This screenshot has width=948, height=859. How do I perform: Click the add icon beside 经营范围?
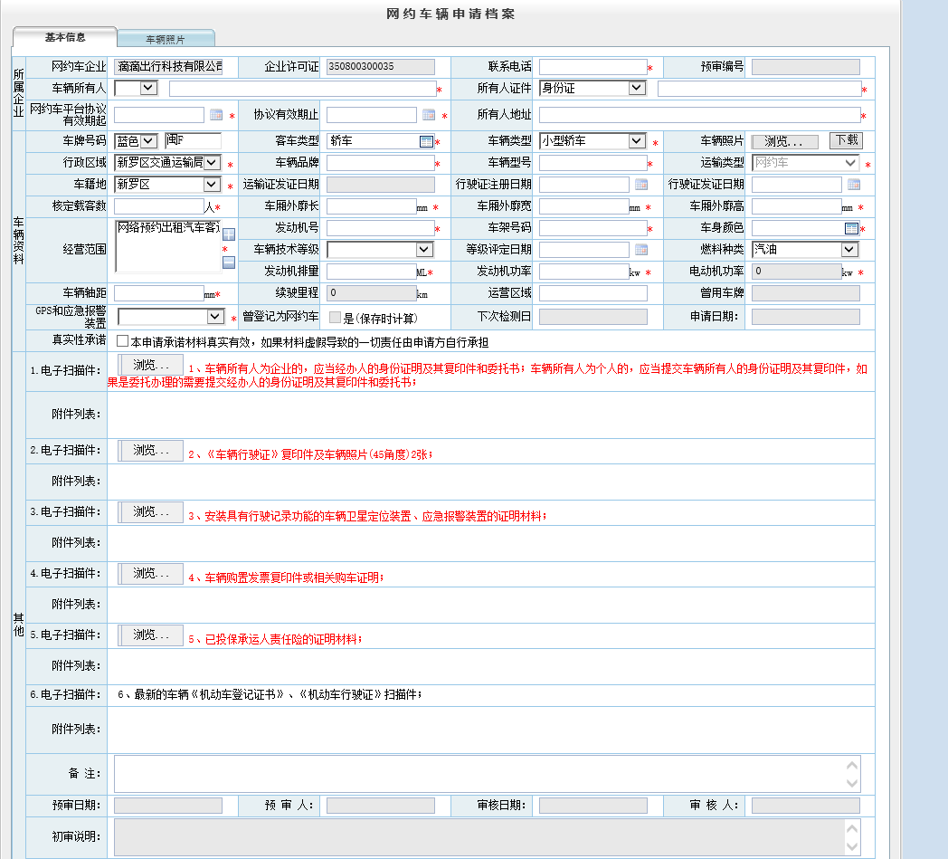tap(229, 235)
